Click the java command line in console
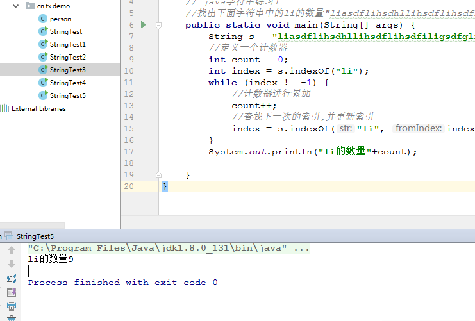 click(169, 248)
